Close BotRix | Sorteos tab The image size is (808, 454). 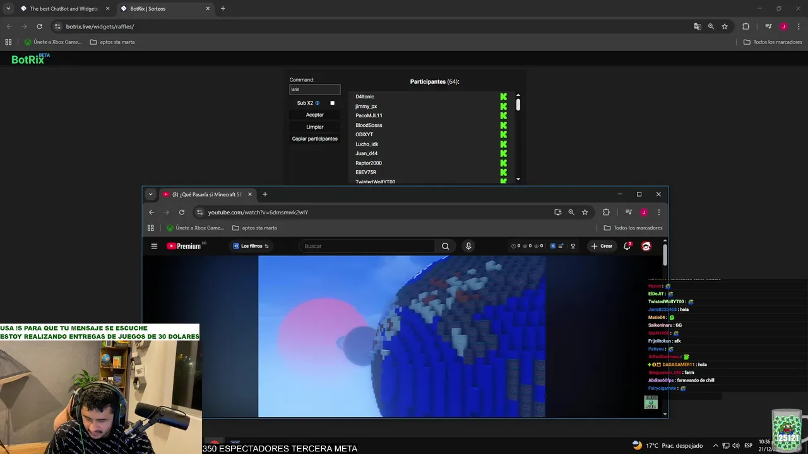(208, 9)
